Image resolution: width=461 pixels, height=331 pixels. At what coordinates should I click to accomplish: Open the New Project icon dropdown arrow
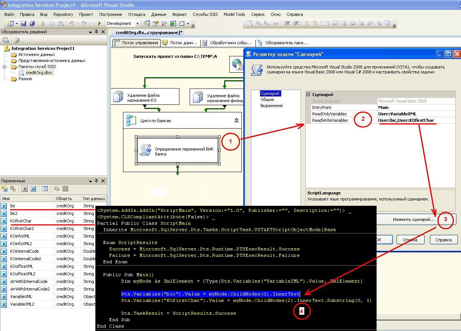click(x=16, y=23)
